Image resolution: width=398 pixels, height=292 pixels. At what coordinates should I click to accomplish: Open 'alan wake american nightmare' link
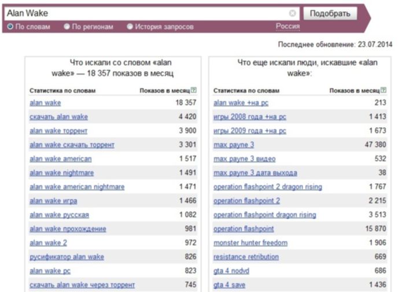77,187
